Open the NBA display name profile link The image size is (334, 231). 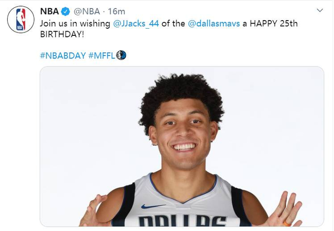(x=50, y=11)
